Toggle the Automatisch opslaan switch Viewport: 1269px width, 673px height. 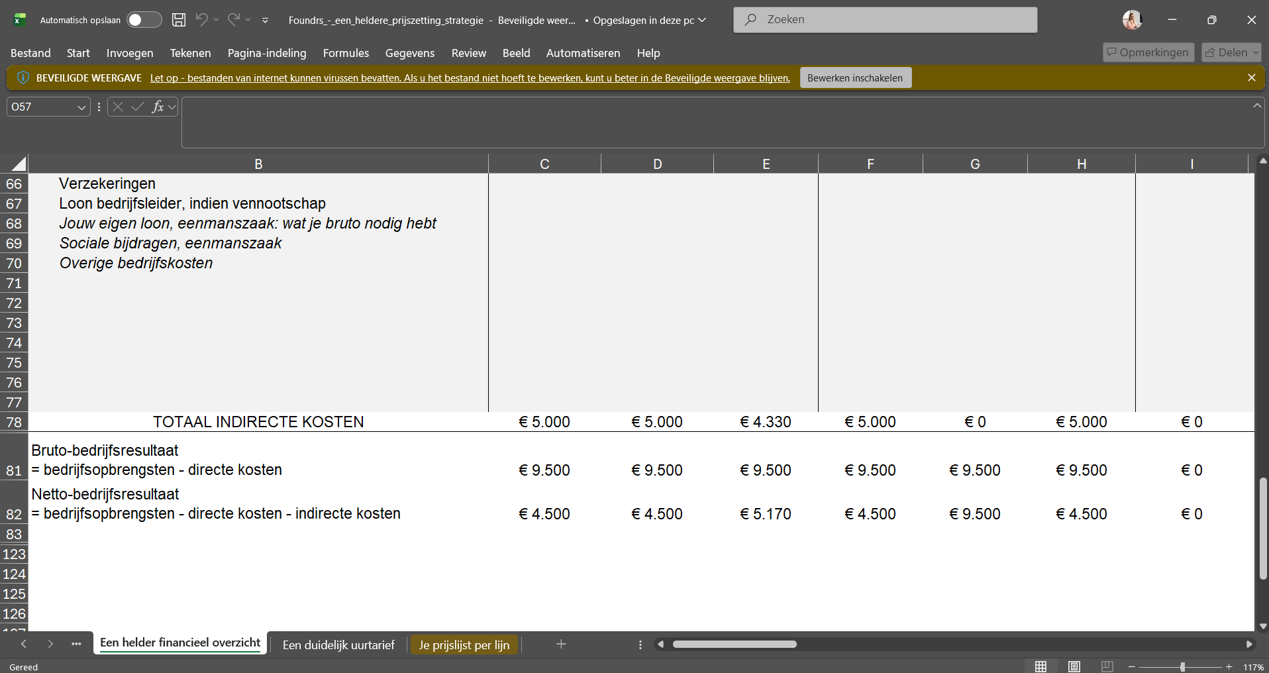(144, 20)
